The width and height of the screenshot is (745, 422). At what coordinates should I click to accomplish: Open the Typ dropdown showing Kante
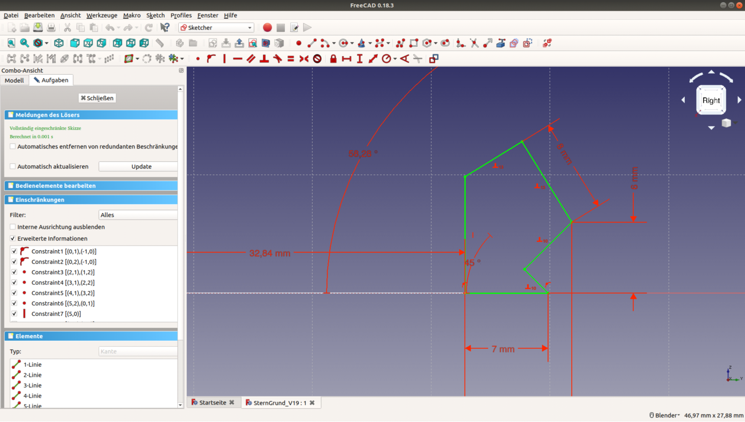(x=138, y=352)
